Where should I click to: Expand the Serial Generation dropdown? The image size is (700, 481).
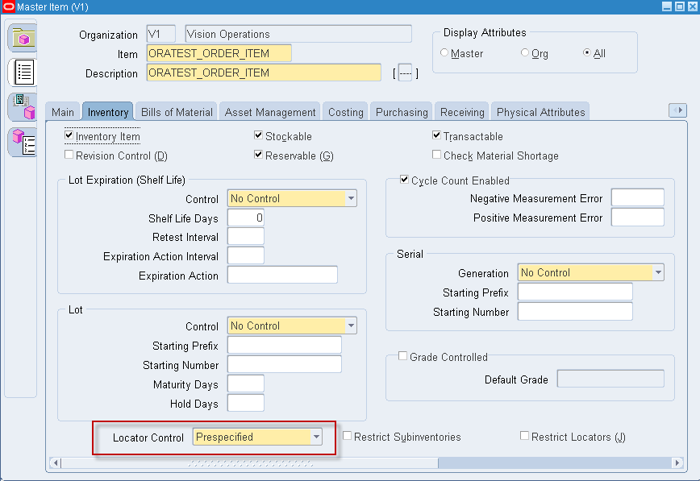coord(659,272)
